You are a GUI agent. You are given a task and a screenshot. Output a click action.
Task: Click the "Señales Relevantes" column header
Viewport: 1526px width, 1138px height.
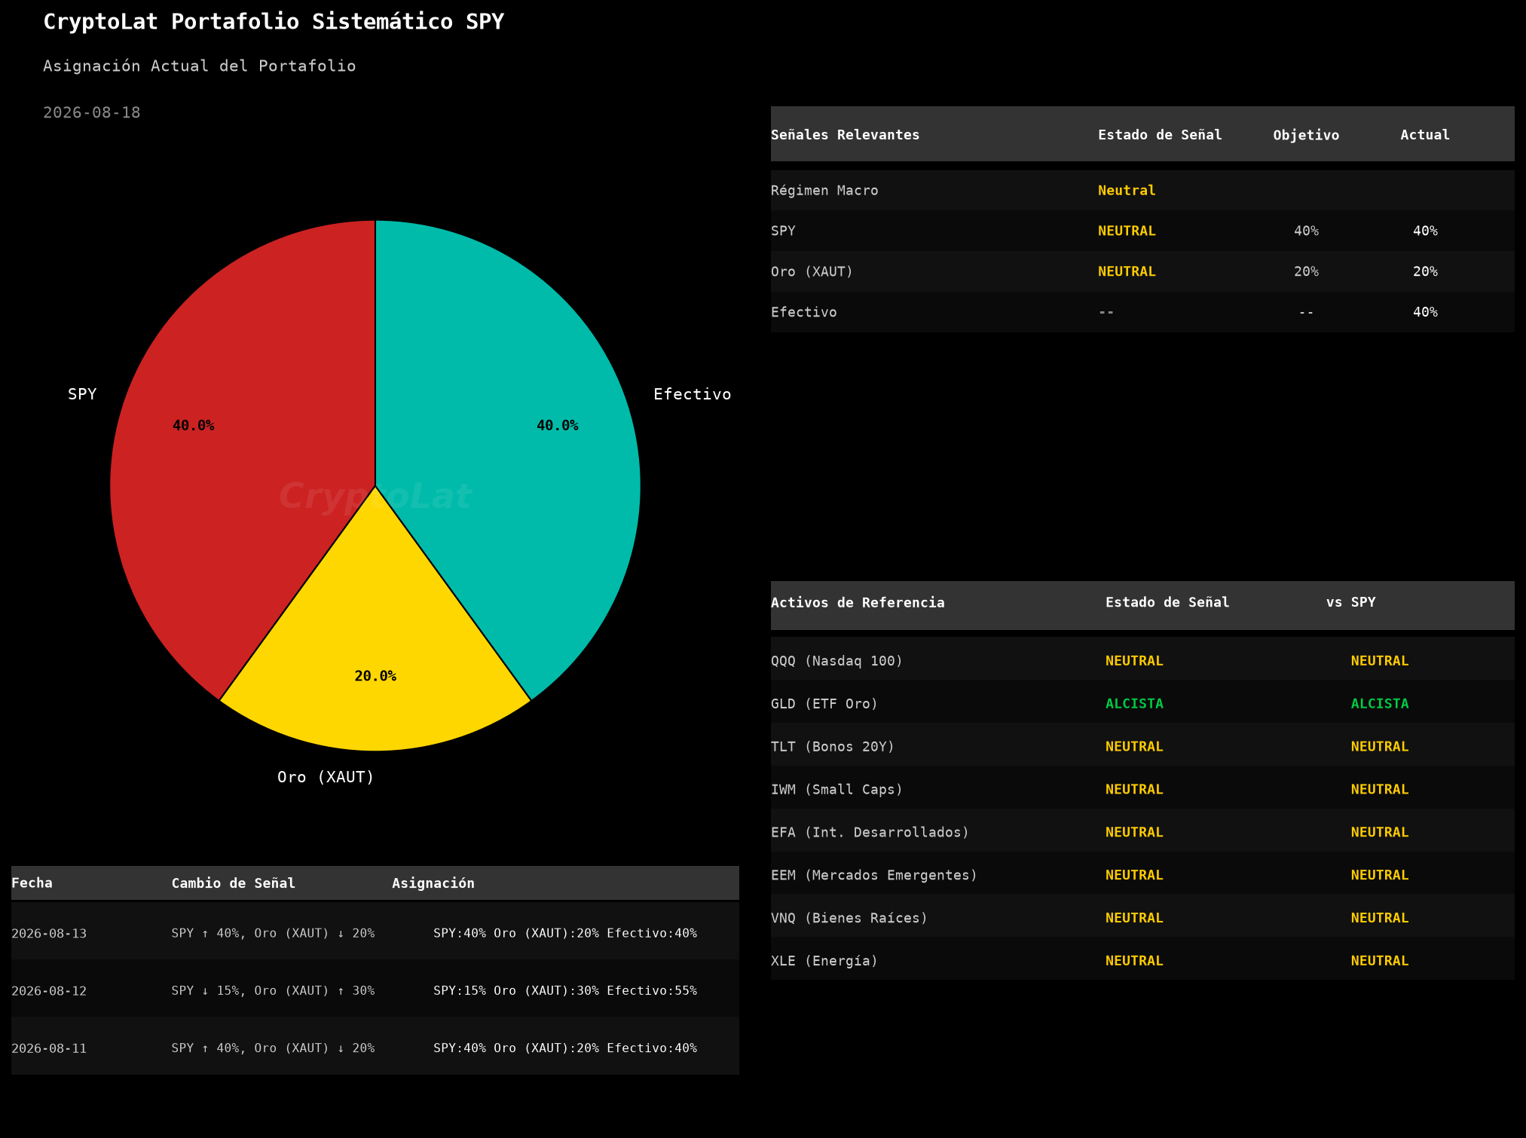pyautogui.click(x=845, y=135)
